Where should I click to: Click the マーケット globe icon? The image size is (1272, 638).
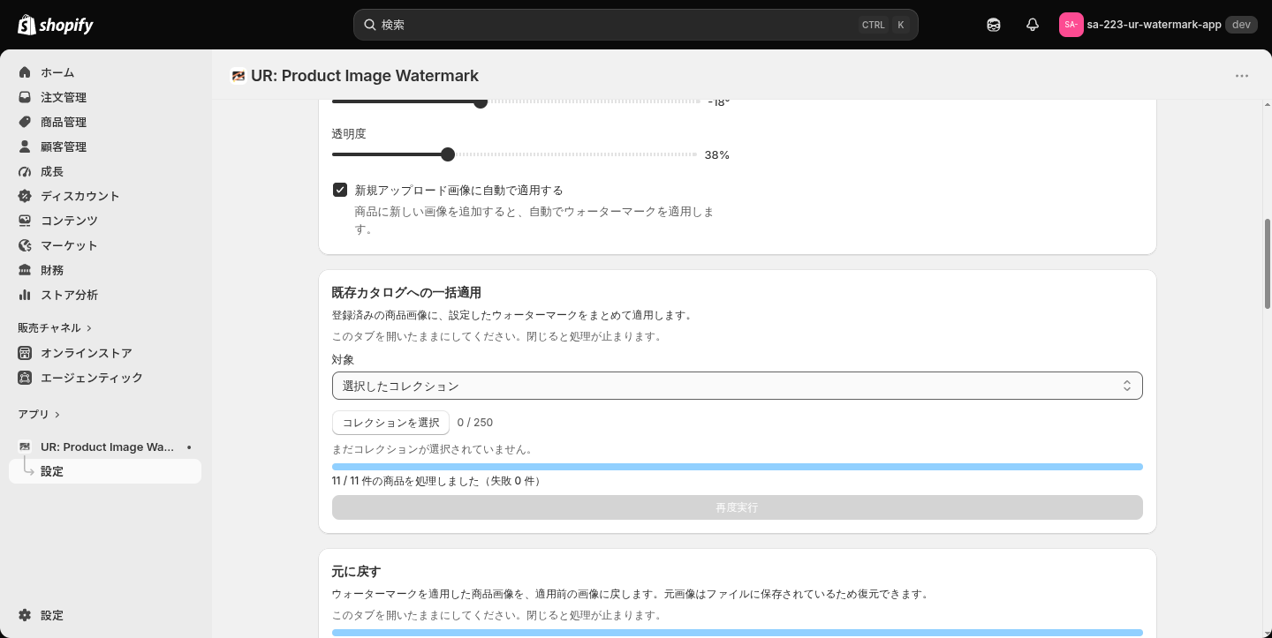[x=25, y=245]
